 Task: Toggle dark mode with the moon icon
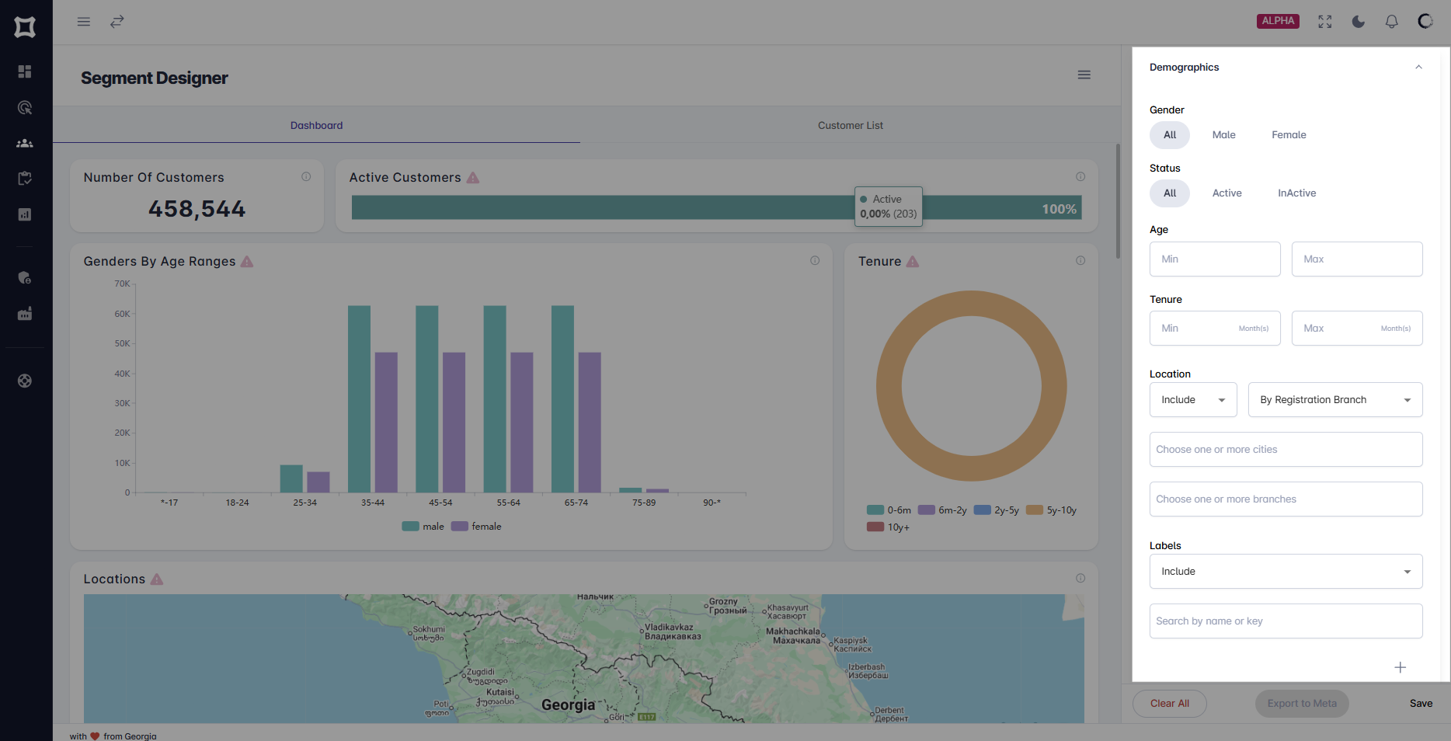coord(1358,21)
